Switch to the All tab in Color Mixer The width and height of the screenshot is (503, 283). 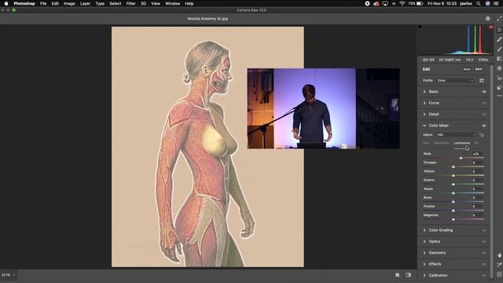(476, 143)
